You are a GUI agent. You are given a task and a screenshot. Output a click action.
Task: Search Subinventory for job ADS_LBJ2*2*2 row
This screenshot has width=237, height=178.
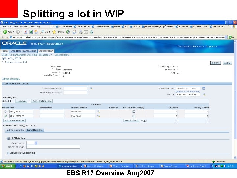[x=99, y=116]
